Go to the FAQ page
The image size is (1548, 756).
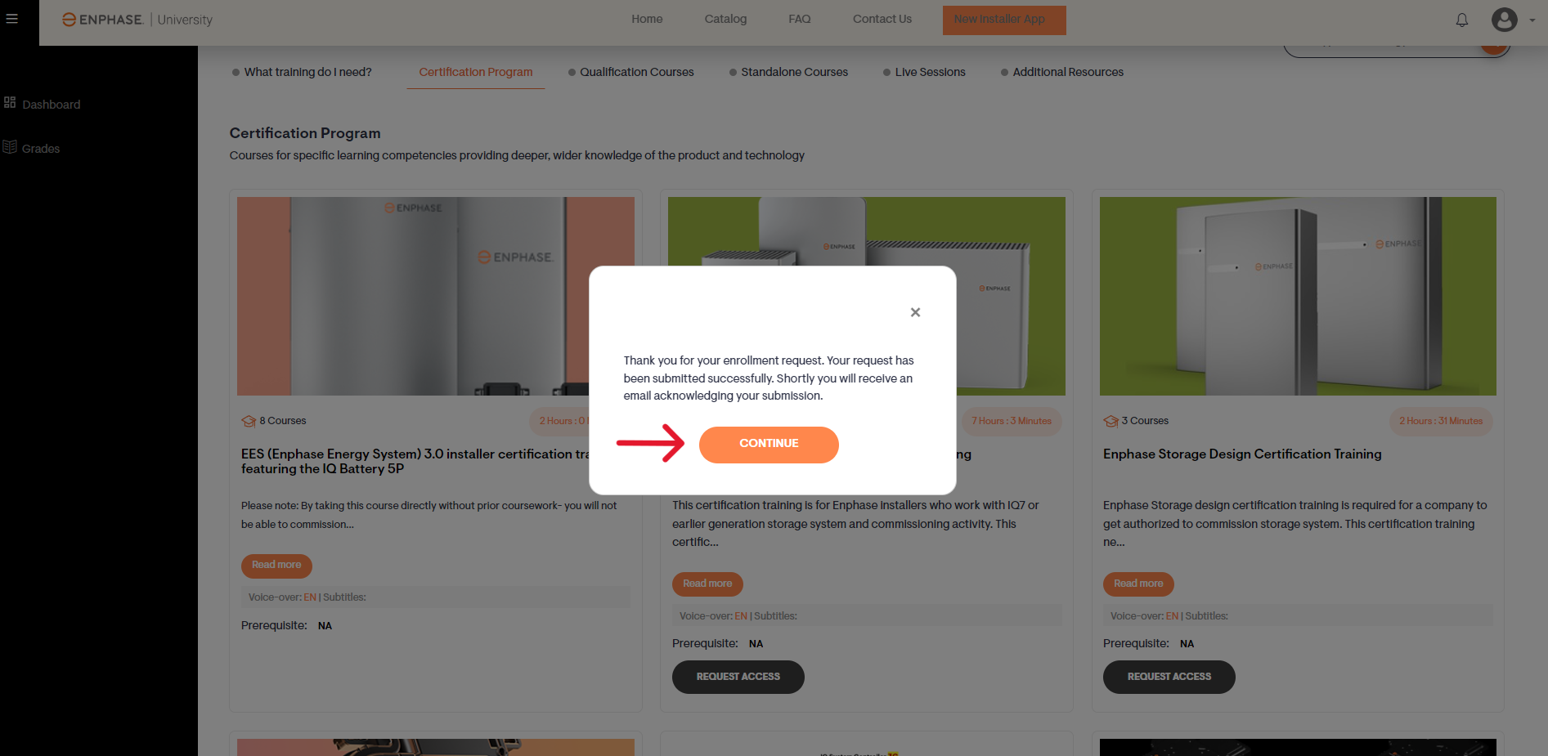pyautogui.click(x=800, y=19)
